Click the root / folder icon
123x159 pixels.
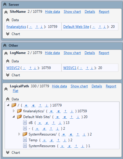(x=14, y=105)
